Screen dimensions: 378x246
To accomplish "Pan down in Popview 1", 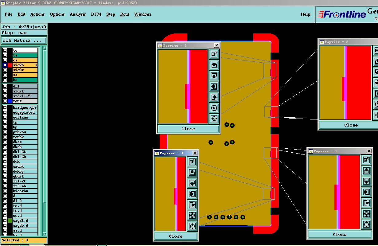I will coord(214,76).
